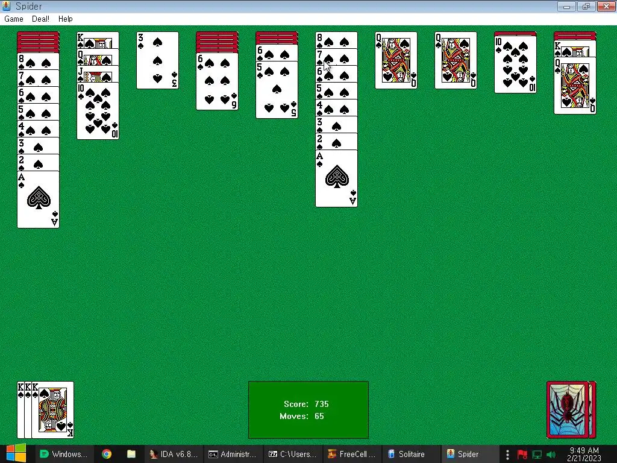This screenshot has width=617, height=463.
Task: Select the 6 of spades in fifth column
Action: point(277,53)
